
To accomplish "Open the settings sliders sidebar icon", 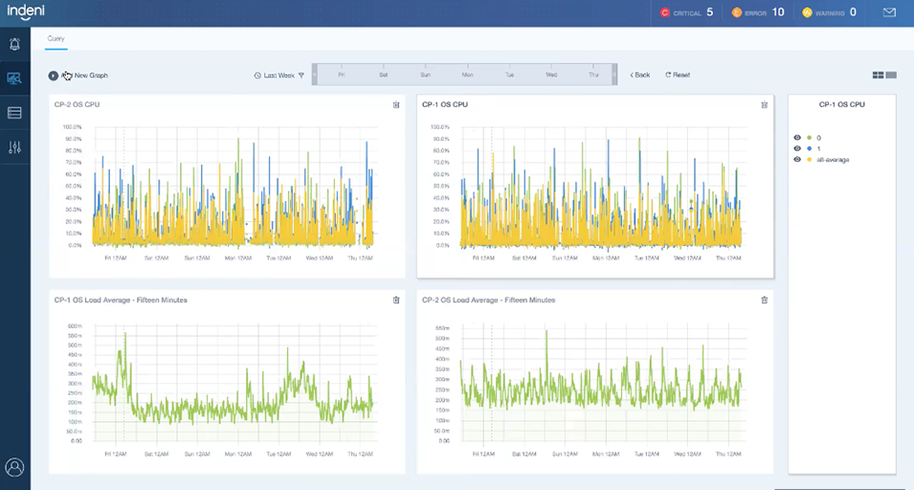I will click(x=14, y=147).
